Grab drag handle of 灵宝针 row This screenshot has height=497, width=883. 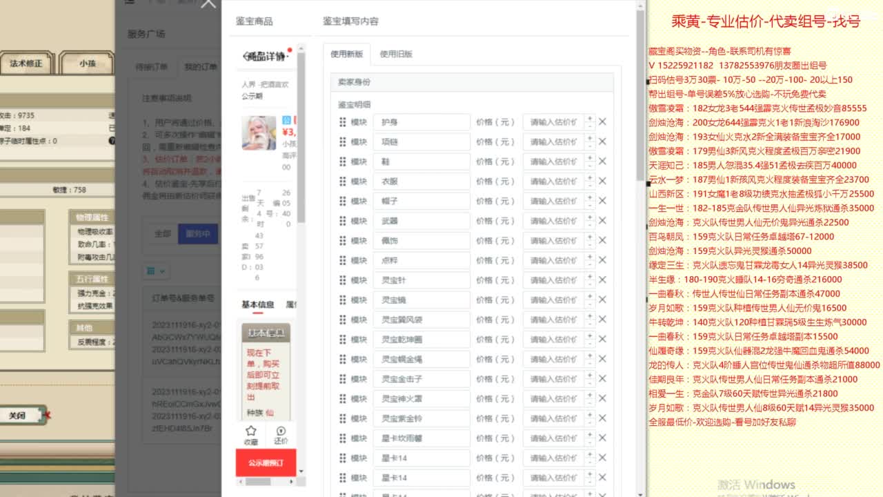[x=343, y=280]
